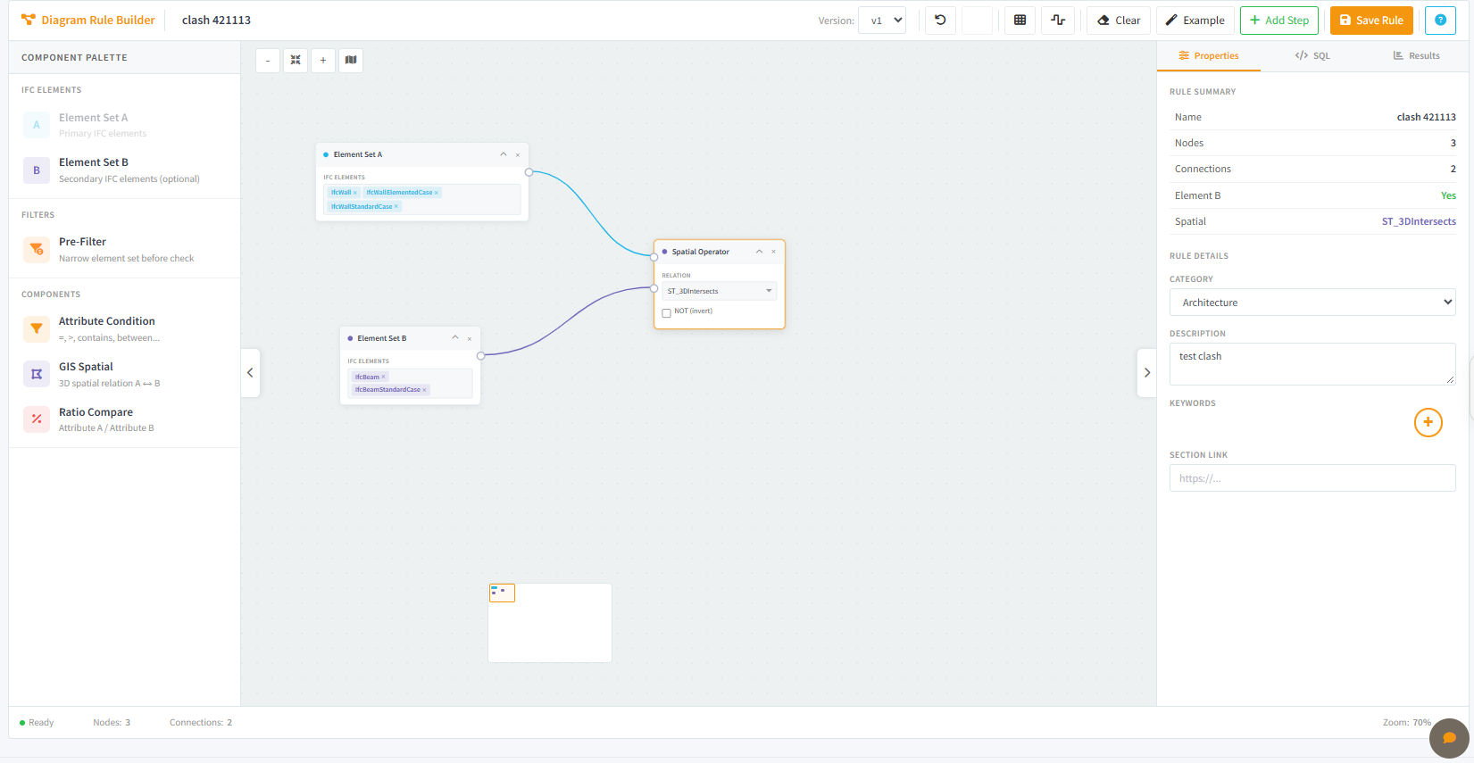The height and width of the screenshot is (763, 1474).
Task: Remove the IfcBeam tag from Set B
Action: (384, 377)
